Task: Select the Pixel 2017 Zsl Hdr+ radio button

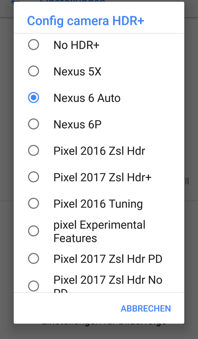Action: click(33, 177)
